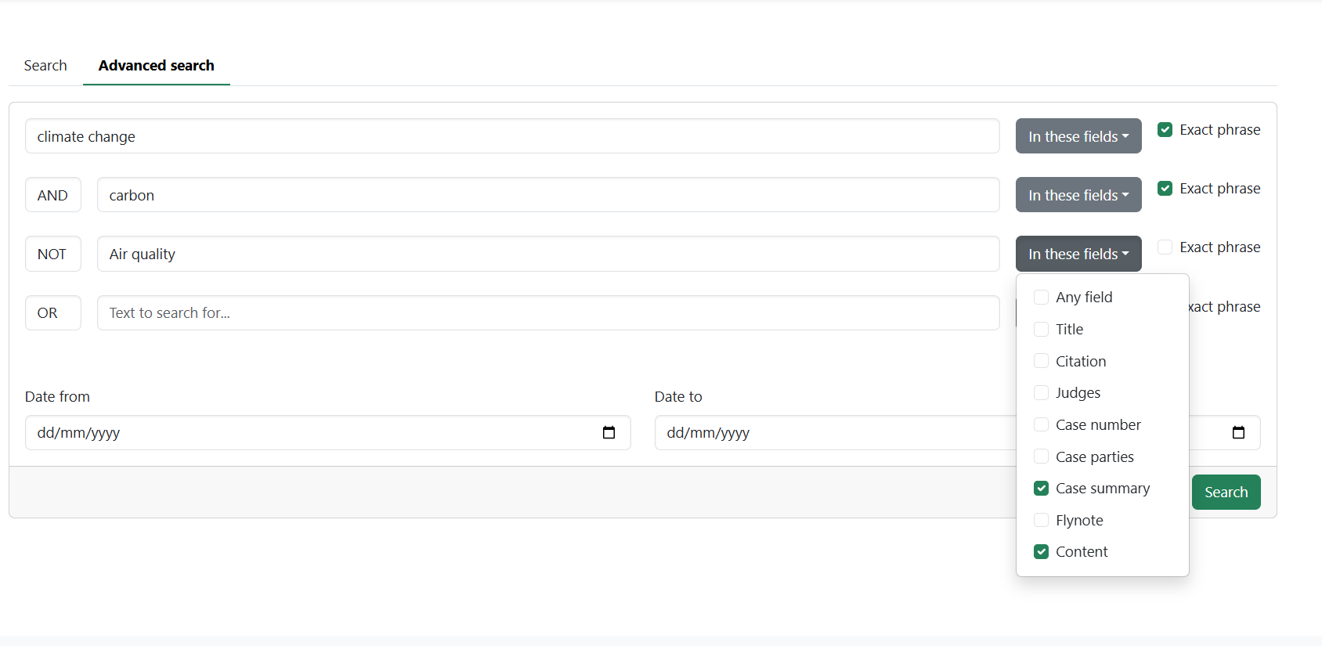1322x646 pixels.
Task: Deselect the Content field checkbox
Action: 1041,552
